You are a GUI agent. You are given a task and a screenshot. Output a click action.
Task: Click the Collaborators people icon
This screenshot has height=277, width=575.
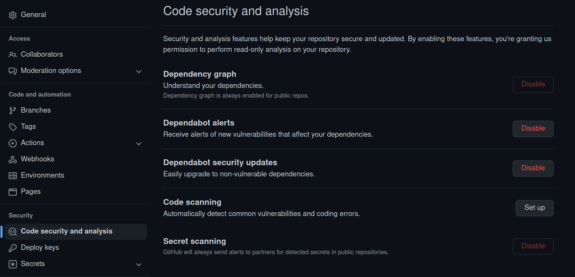tap(12, 54)
